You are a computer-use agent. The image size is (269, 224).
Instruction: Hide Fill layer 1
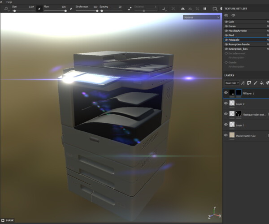click(x=226, y=93)
